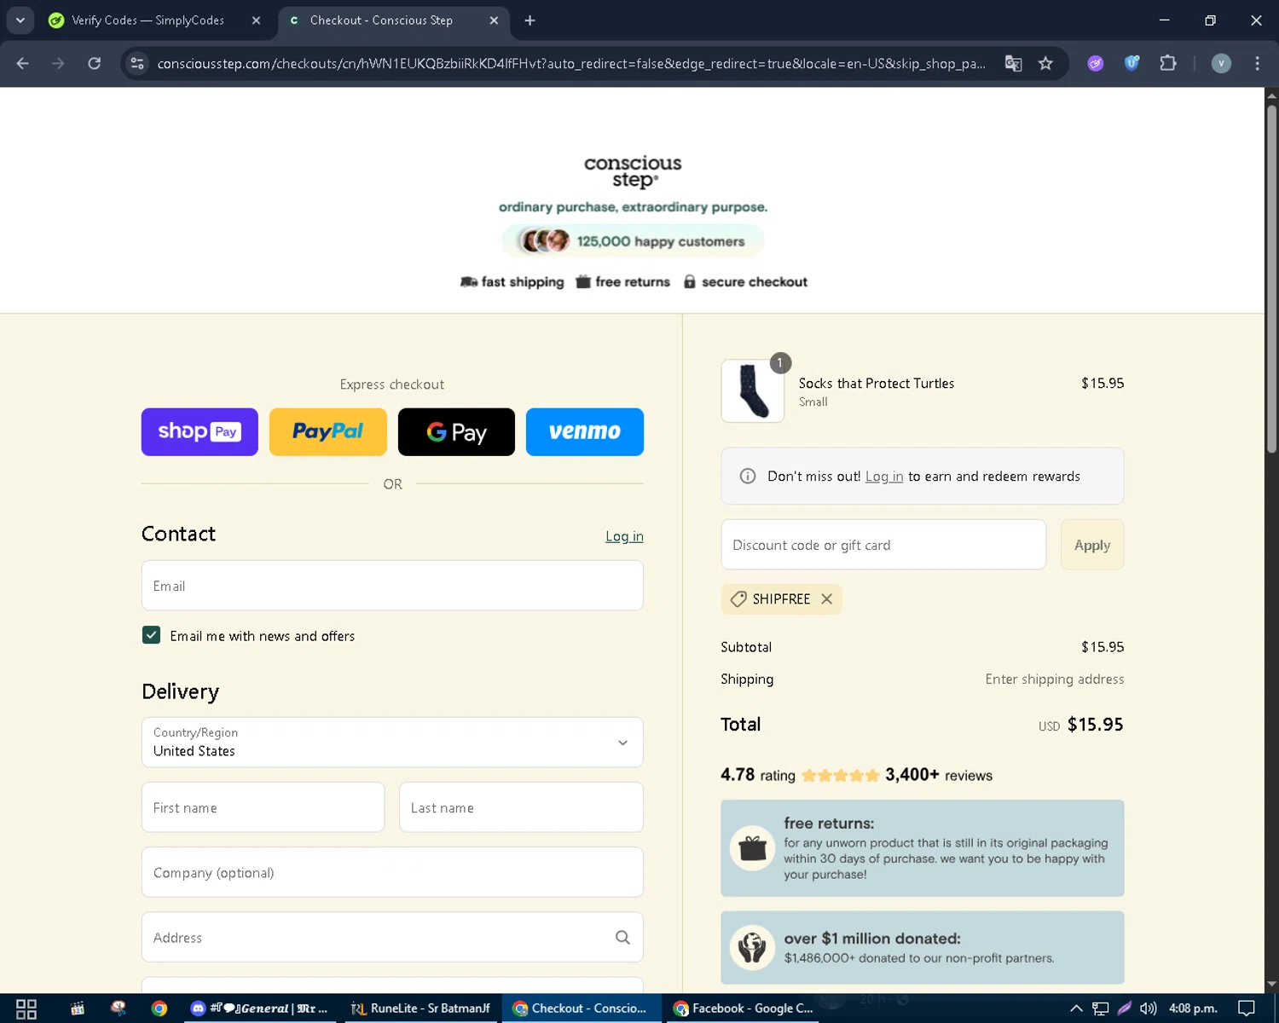Image resolution: width=1279 pixels, height=1023 pixels.
Task: Open Chrome three-dot menu
Action: (1257, 63)
